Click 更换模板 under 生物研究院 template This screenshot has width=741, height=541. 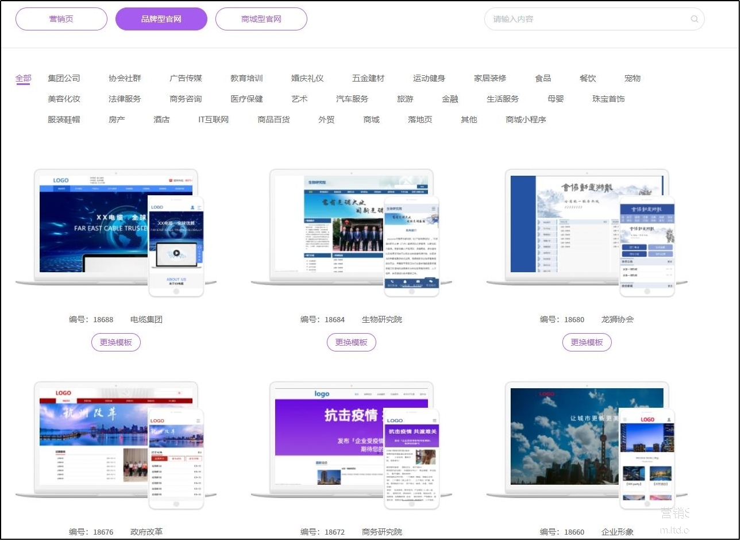click(352, 342)
